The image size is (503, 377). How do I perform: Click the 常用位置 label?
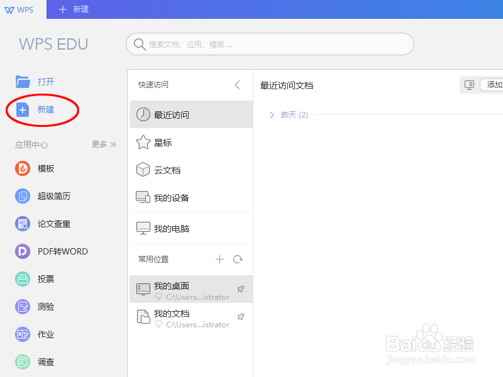[x=153, y=259]
